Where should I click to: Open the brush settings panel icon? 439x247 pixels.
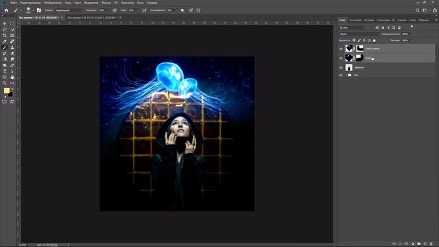point(39,10)
